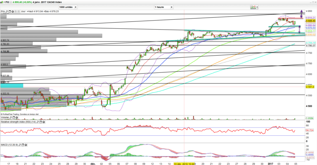
Task: Click the solid purple double-arrow near 4 950
Action: point(301,14)
